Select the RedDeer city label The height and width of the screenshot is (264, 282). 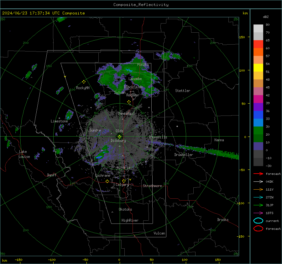133,95
